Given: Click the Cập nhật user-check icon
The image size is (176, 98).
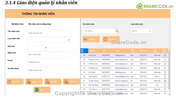Looking at the screenshot, I should coord(47,82).
